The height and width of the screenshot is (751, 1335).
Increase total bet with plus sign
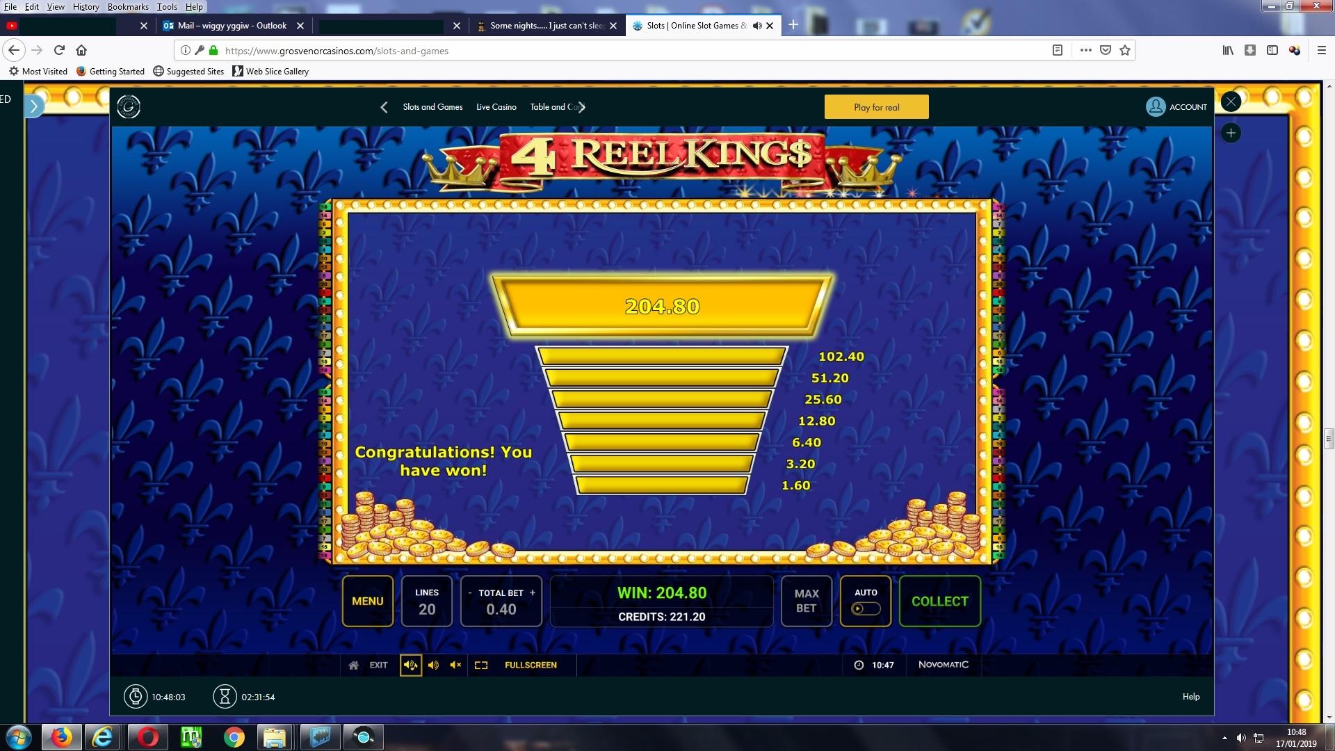coord(533,593)
